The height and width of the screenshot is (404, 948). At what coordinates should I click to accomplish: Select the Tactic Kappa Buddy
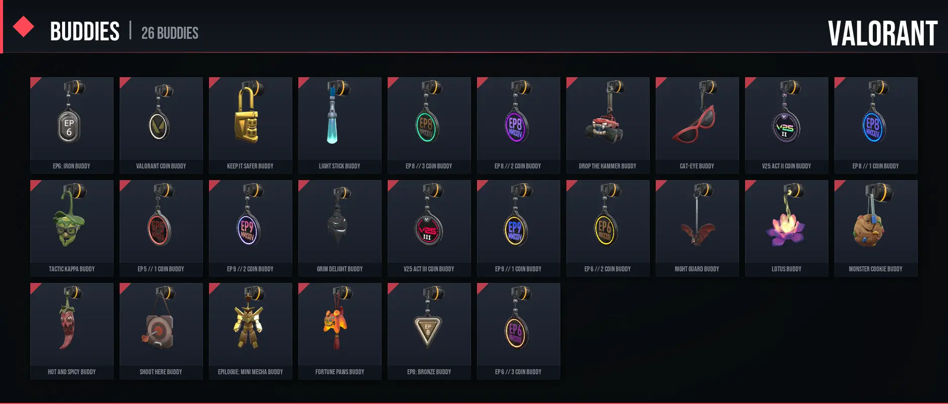pos(72,228)
